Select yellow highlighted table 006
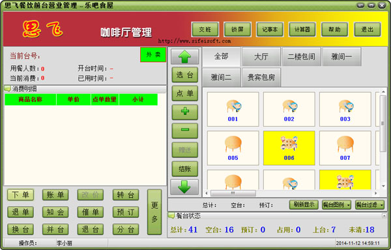391x250 pixels. tap(289, 148)
